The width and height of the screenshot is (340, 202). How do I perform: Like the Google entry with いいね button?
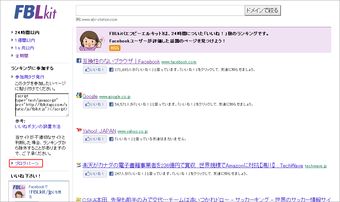(x=95, y=104)
